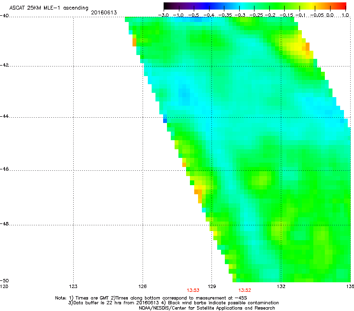Select the 0.0 color scale label
This screenshot has width=354, height=311.
coord(330,15)
